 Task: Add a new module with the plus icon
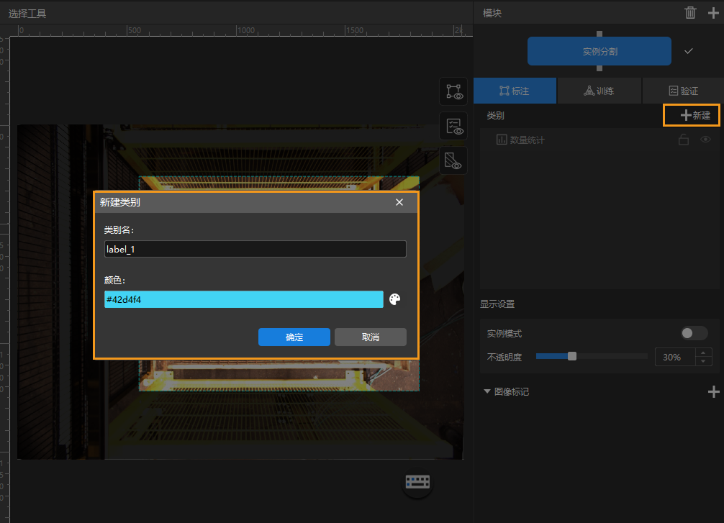(713, 12)
